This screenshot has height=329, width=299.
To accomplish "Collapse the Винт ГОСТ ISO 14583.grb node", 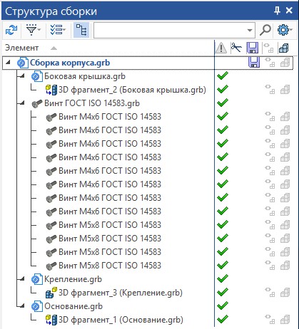I will point(23,103).
